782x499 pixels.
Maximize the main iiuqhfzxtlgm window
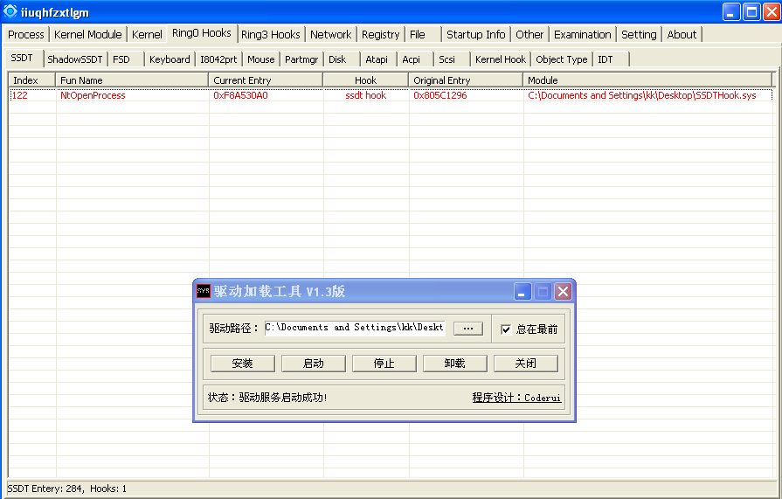click(x=751, y=12)
